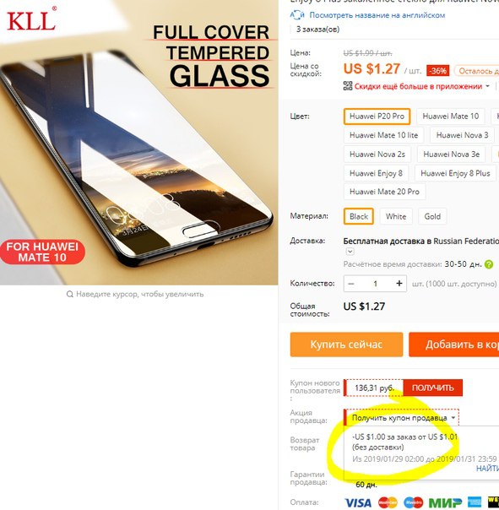Click the translate icon beside the English title link
Viewport: 499px width, 510px height.
click(x=297, y=15)
